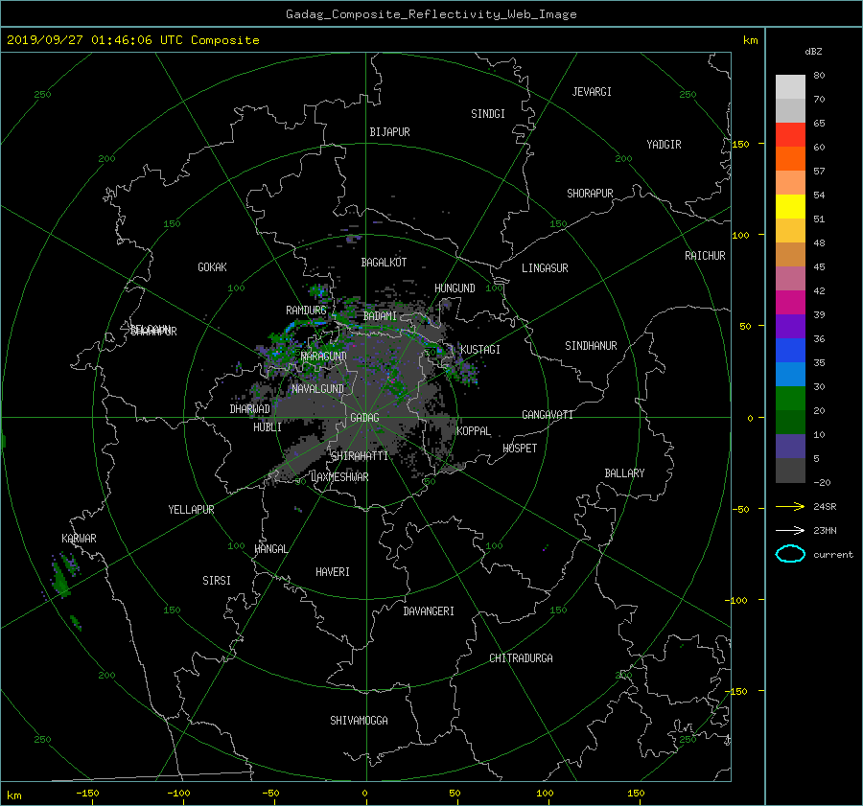
Task: Pick the dark gray -20 dBZ swatch
Action: tap(790, 470)
